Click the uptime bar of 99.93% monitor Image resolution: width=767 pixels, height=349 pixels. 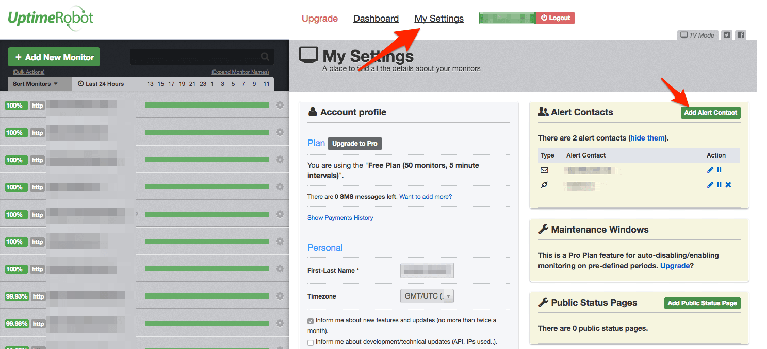click(207, 296)
